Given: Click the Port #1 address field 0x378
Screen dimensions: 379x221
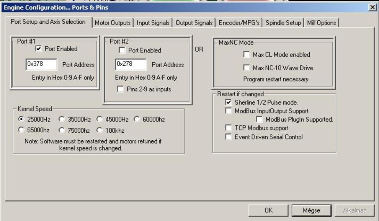Looking at the screenshot, I should [41, 64].
